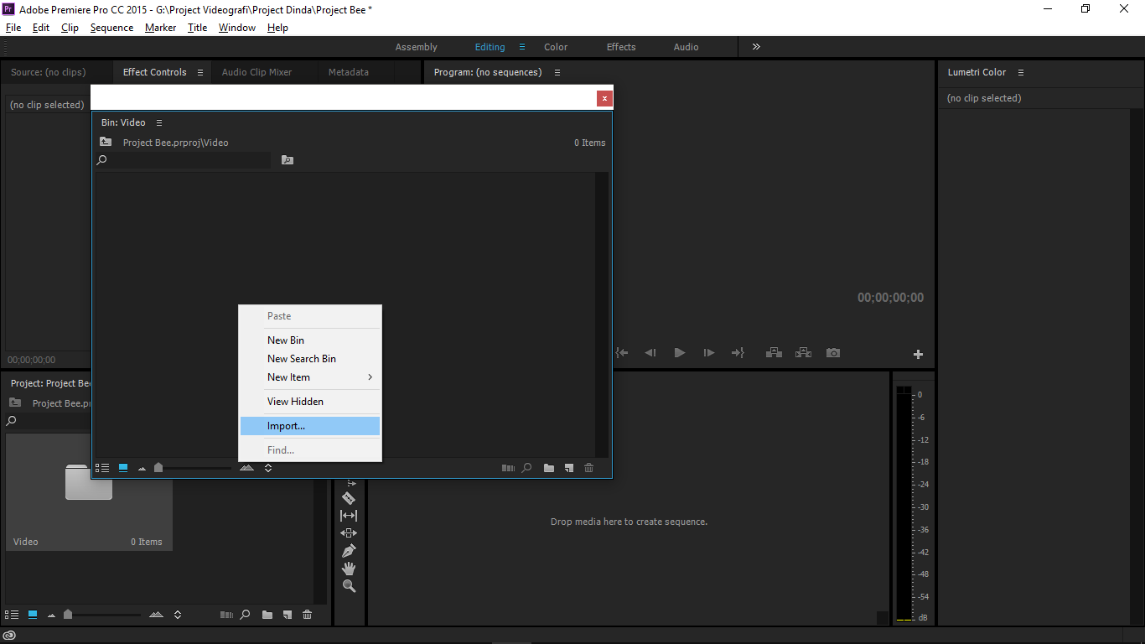Switch Bin: Video panel to list view
Image resolution: width=1145 pixels, height=644 pixels.
(102, 468)
